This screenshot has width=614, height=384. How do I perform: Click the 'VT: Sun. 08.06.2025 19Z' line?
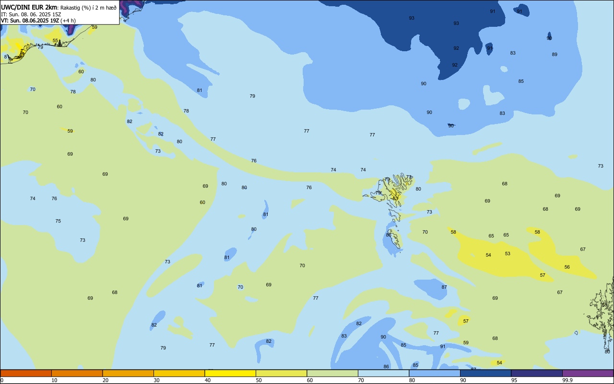[x=30, y=21]
